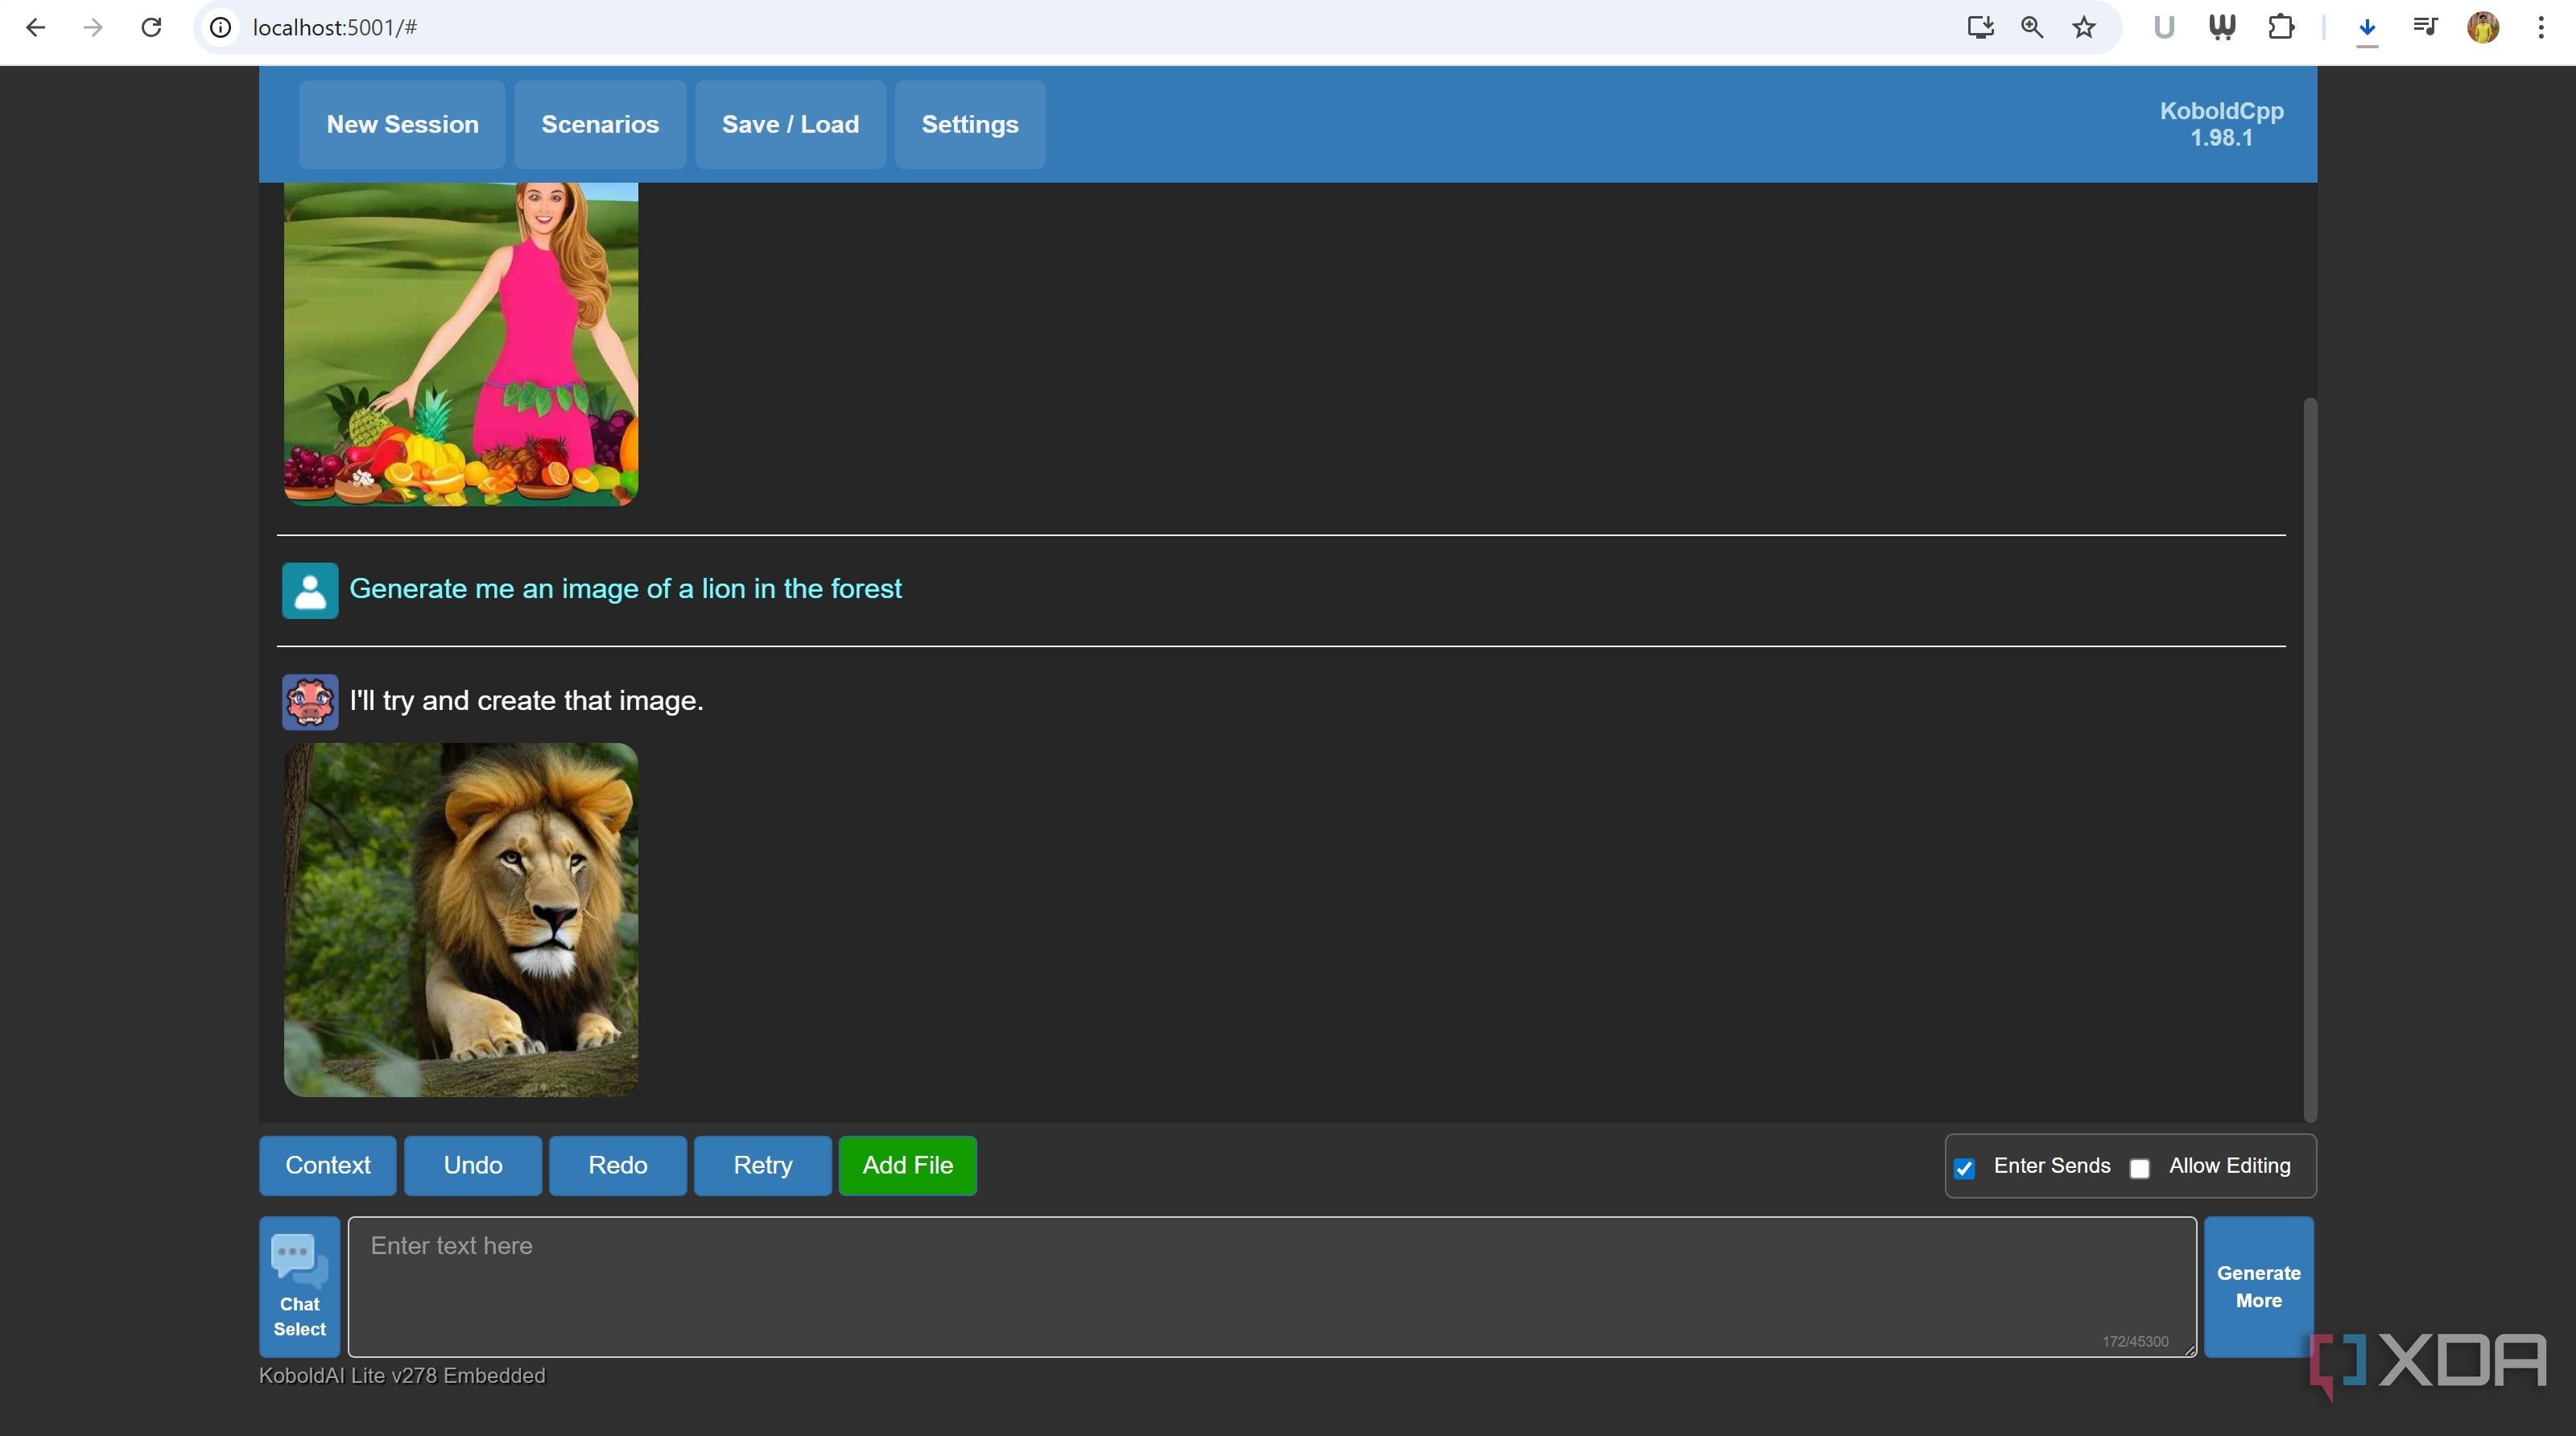The width and height of the screenshot is (2576, 1436).
Task: Open the Scenarios menu
Action: point(600,125)
